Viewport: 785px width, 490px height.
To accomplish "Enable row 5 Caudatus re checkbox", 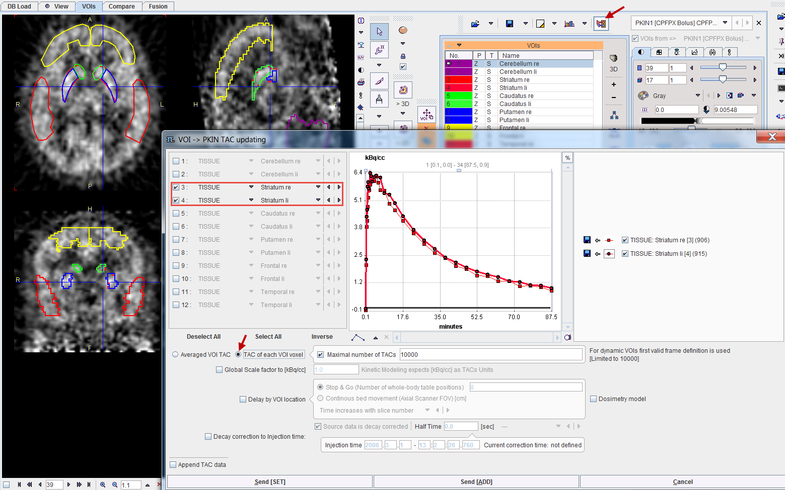I will [x=176, y=214].
